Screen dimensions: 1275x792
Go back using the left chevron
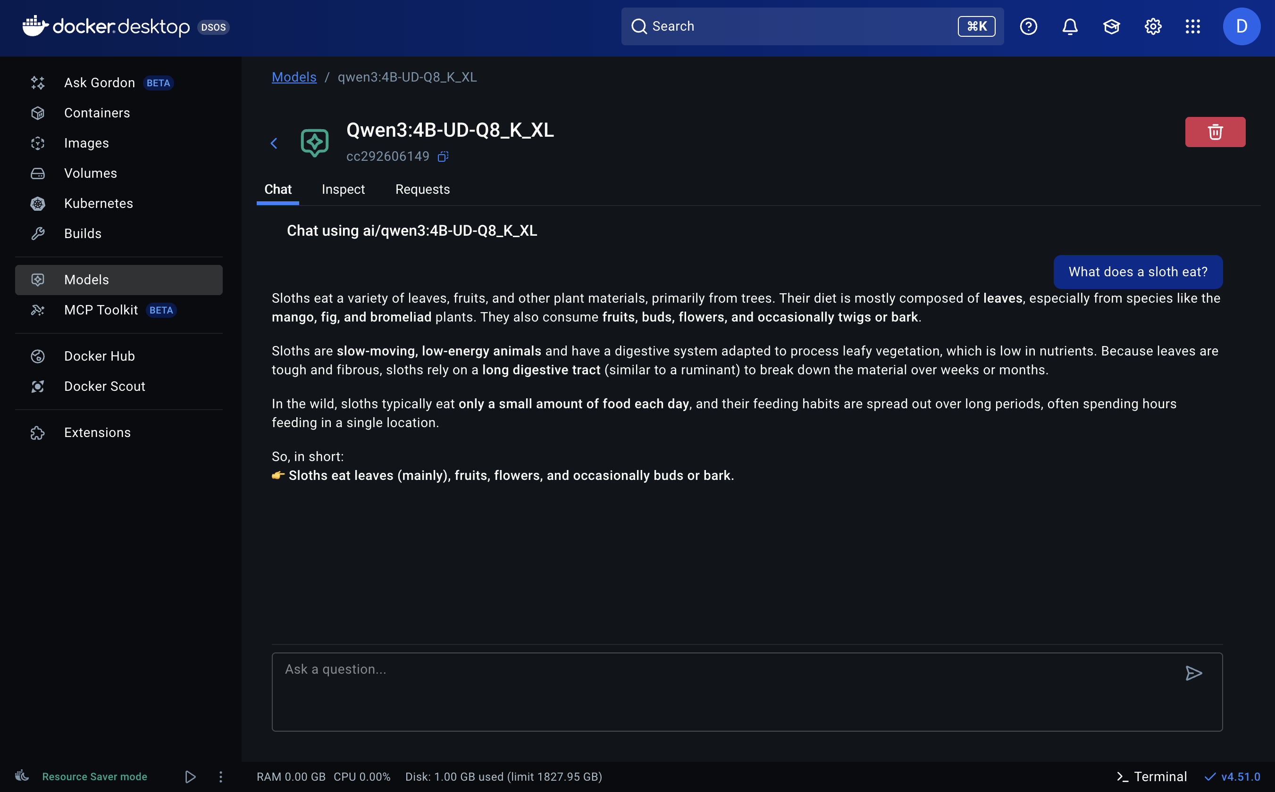(274, 143)
